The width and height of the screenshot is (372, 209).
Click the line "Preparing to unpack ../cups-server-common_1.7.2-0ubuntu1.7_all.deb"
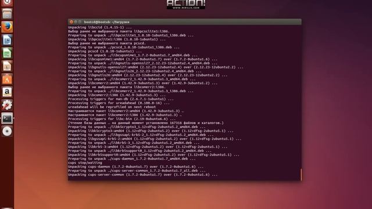click(137, 171)
